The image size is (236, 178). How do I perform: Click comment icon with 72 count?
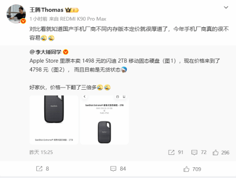(x=194, y=152)
